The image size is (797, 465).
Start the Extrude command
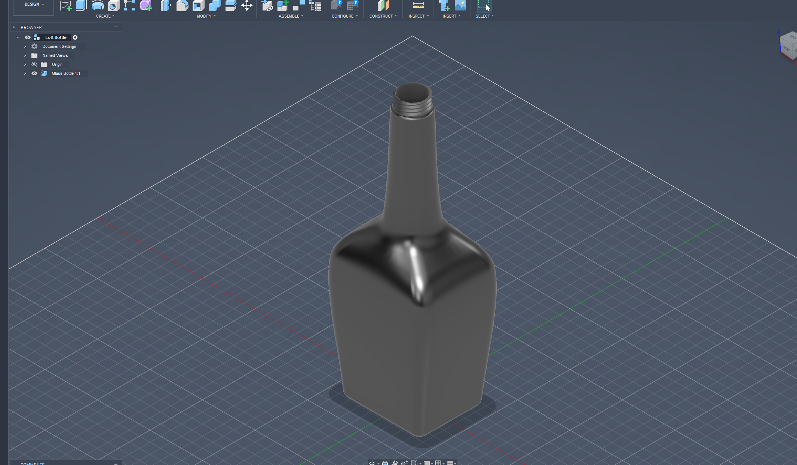coord(82,5)
